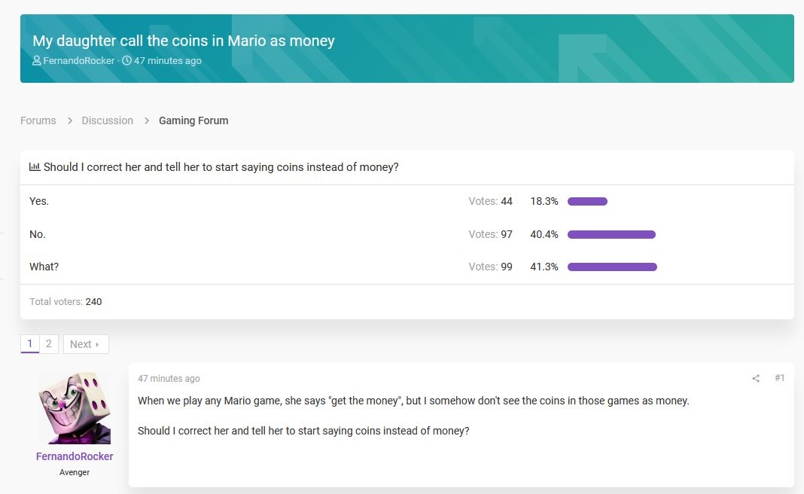Screen dimensions: 804x494
Task: Open the Gaming Forum breadcrumb
Action: pyautogui.click(x=193, y=120)
